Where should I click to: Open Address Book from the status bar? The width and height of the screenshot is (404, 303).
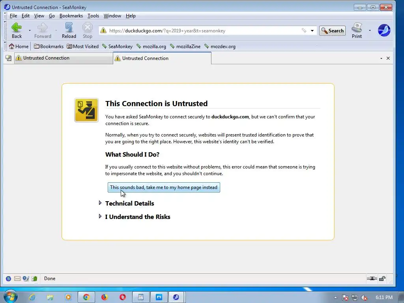click(x=34, y=279)
